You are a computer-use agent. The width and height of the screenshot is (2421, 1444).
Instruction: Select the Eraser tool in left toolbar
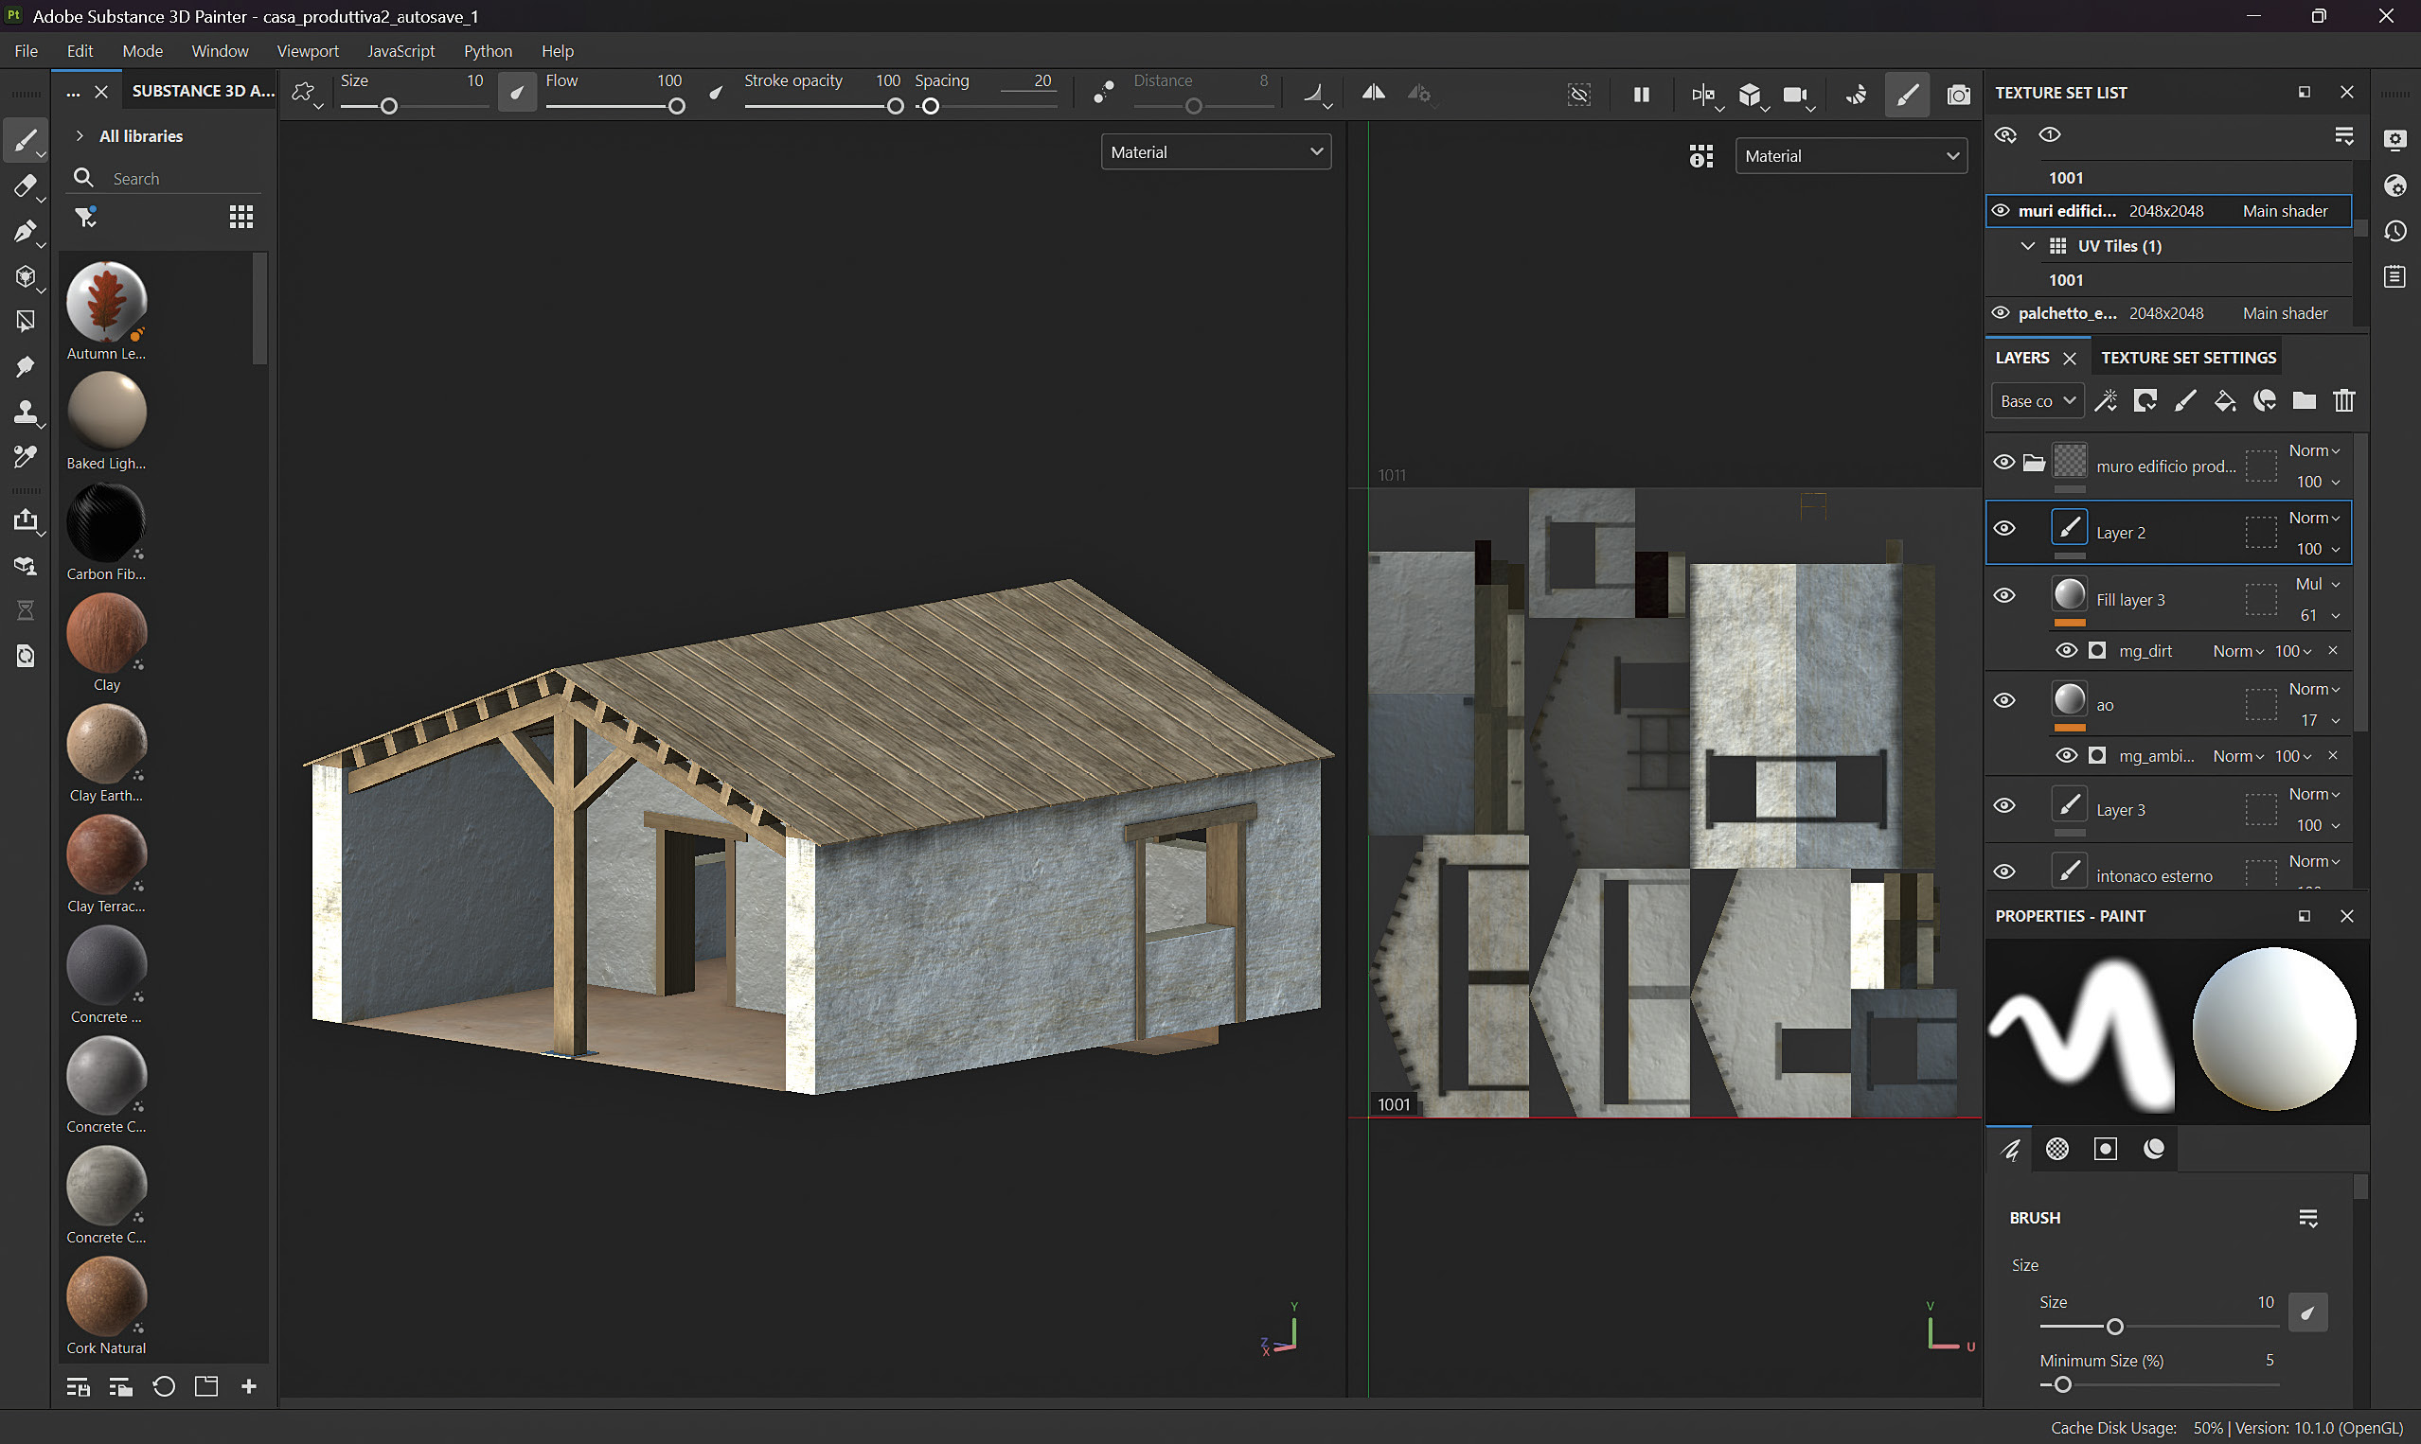pos(25,185)
